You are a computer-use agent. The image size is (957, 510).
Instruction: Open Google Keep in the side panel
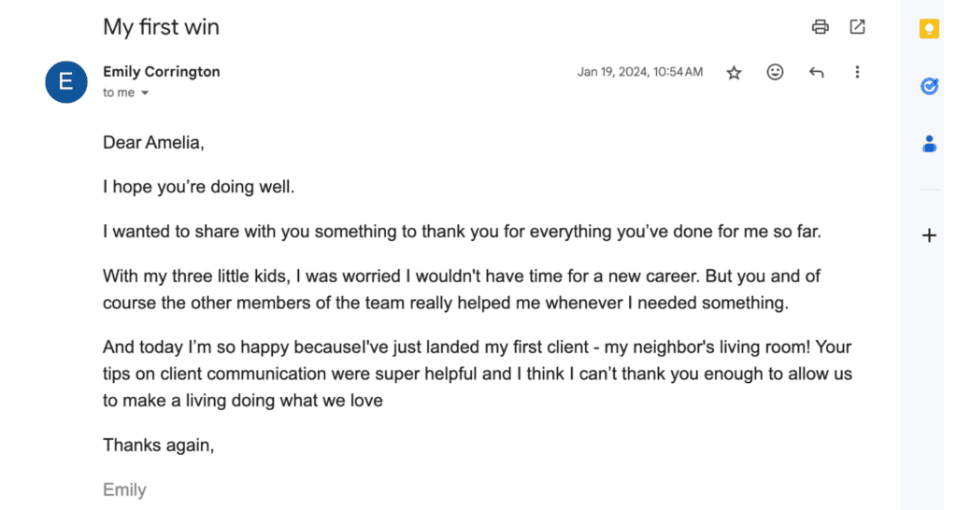929,29
